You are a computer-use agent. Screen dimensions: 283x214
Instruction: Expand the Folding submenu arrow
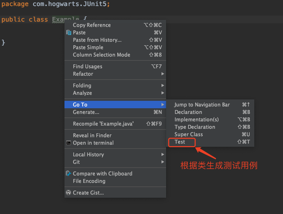tap(163, 86)
